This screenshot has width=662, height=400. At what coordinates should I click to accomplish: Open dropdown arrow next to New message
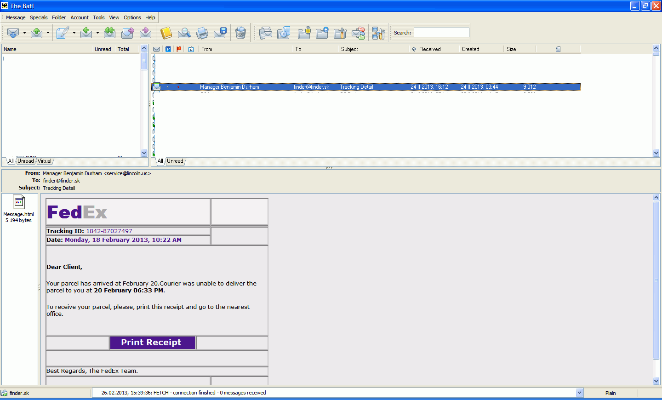click(x=74, y=33)
